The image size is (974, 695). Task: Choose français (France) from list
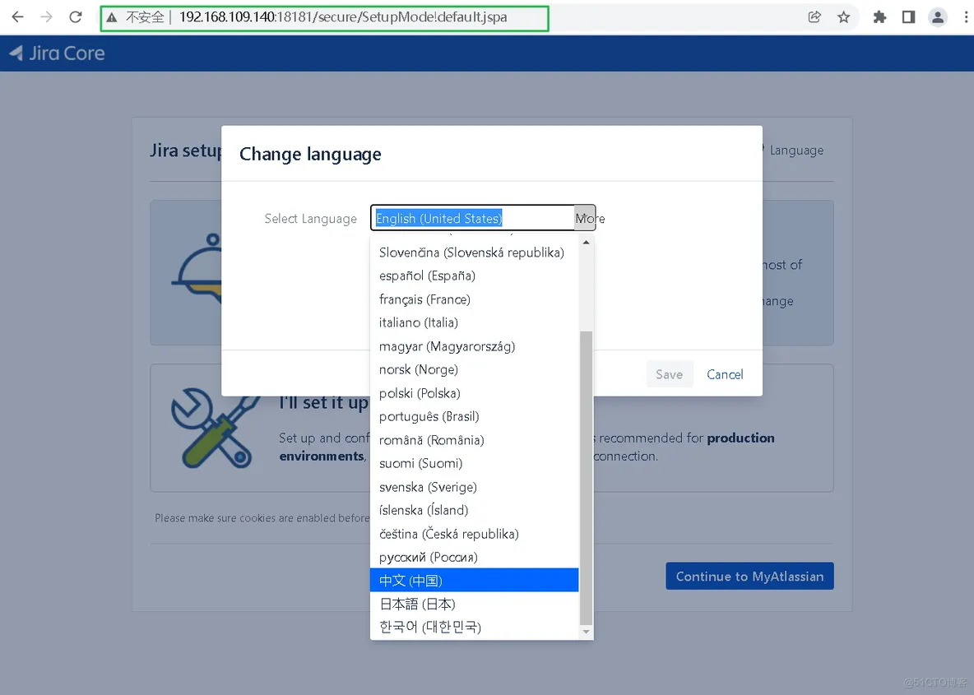coord(474,299)
